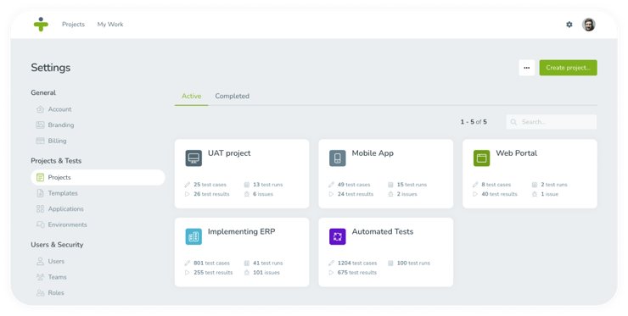Click '101 issues' in Implementing ERP

(266, 273)
